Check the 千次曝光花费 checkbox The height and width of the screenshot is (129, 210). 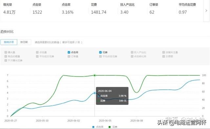pyautogui.click(x=6, y=61)
